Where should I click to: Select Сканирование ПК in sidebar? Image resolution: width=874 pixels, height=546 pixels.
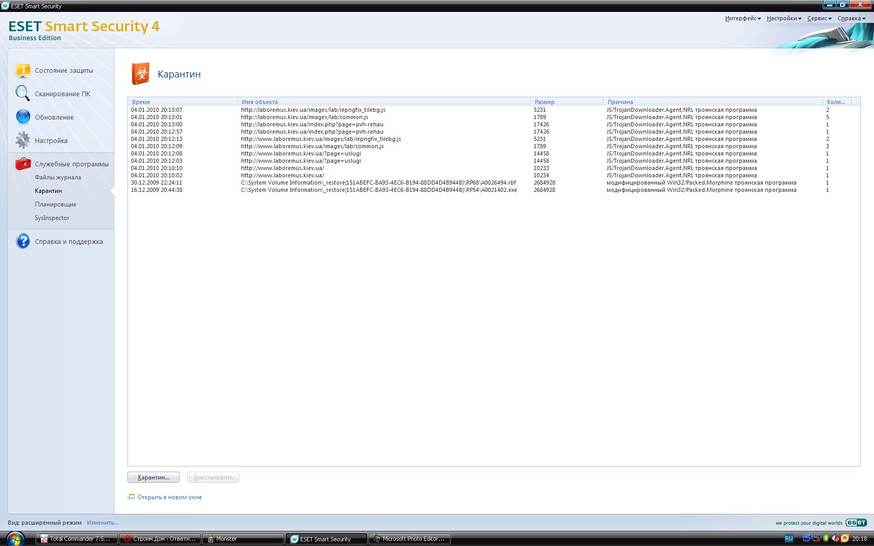point(62,94)
